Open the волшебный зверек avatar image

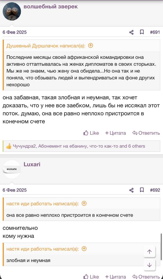point(12,11)
